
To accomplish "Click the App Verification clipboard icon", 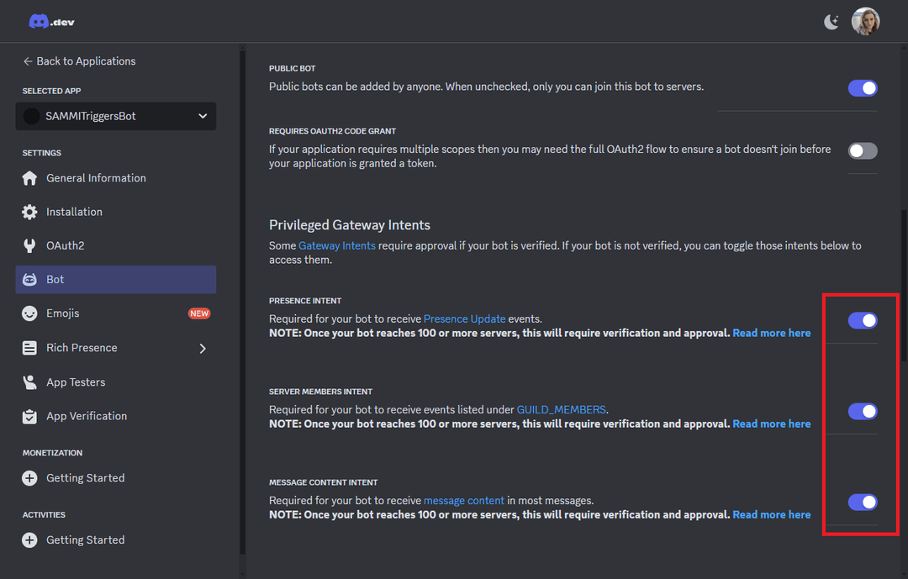I will pos(29,416).
